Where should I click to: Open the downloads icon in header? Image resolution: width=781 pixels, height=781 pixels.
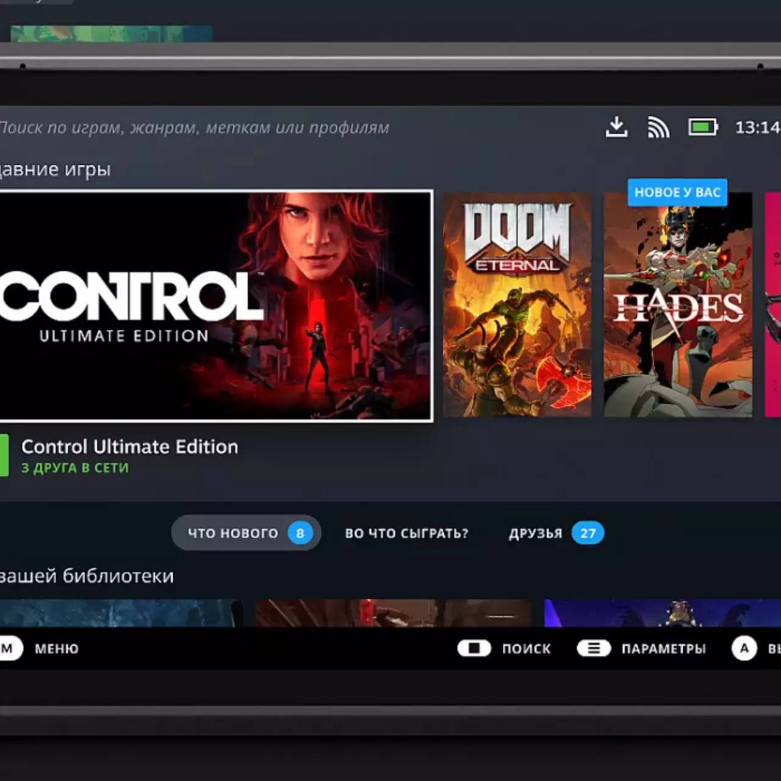pyautogui.click(x=616, y=127)
